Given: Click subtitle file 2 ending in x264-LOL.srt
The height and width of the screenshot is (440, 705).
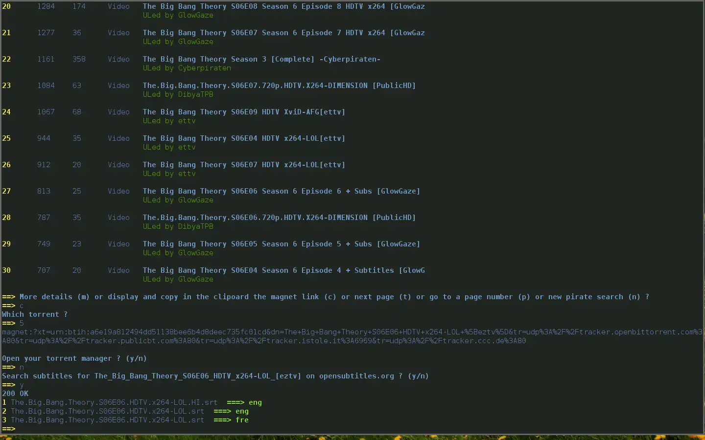Looking at the screenshot, I should pyautogui.click(x=108, y=411).
